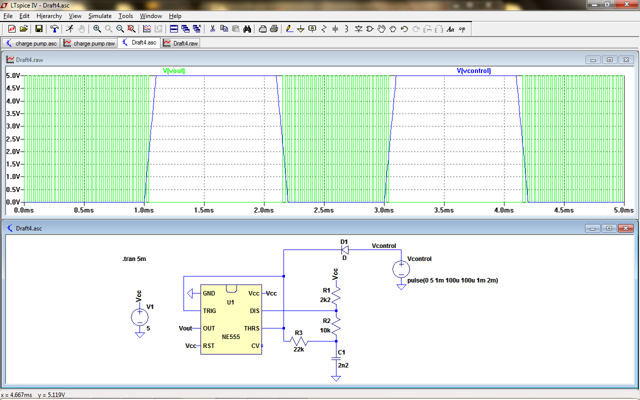Open Control Panel hammer icon

click(54, 29)
